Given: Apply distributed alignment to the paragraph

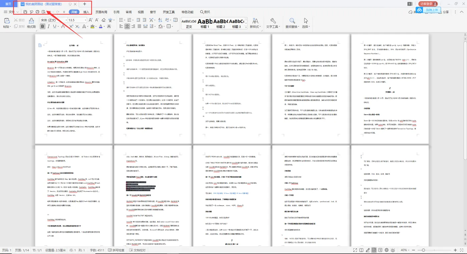Looking at the screenshot, I should click(x=146, y=26).
